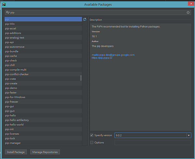Image resolution: width=195 pixels, height=159 pixels.
Task: Select pip-Win in the package list
Action: [x=10, y=24]
